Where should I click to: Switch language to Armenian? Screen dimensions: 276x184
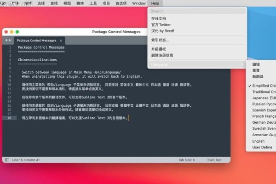coord(261,135)
